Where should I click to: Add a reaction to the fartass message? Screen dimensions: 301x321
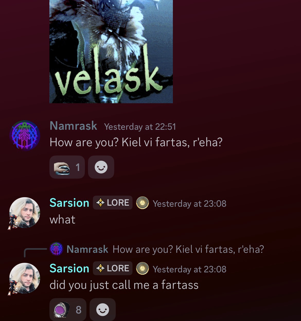[103, 310]
